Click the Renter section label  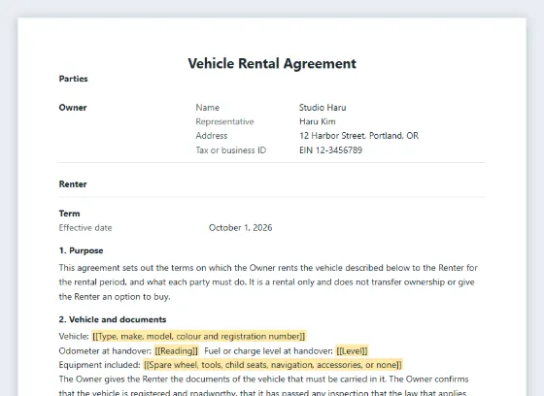coord(73,184)
